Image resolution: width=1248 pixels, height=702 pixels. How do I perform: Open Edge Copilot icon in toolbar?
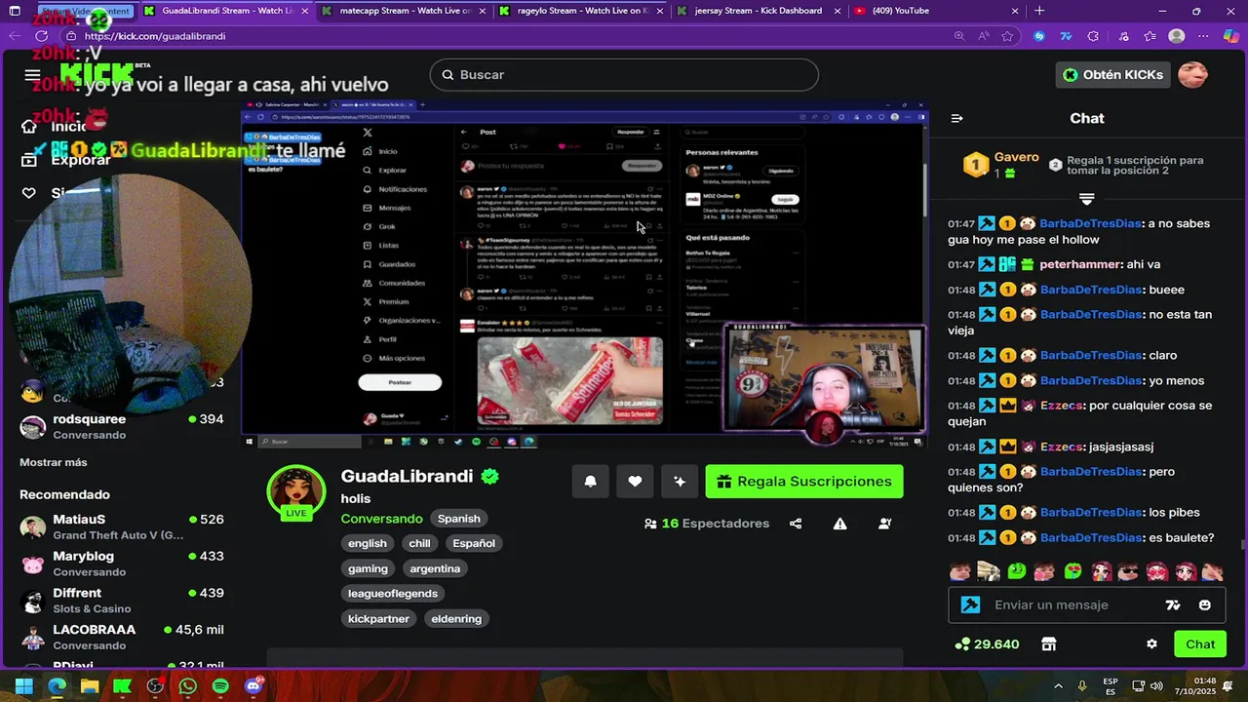point(1231,36)
